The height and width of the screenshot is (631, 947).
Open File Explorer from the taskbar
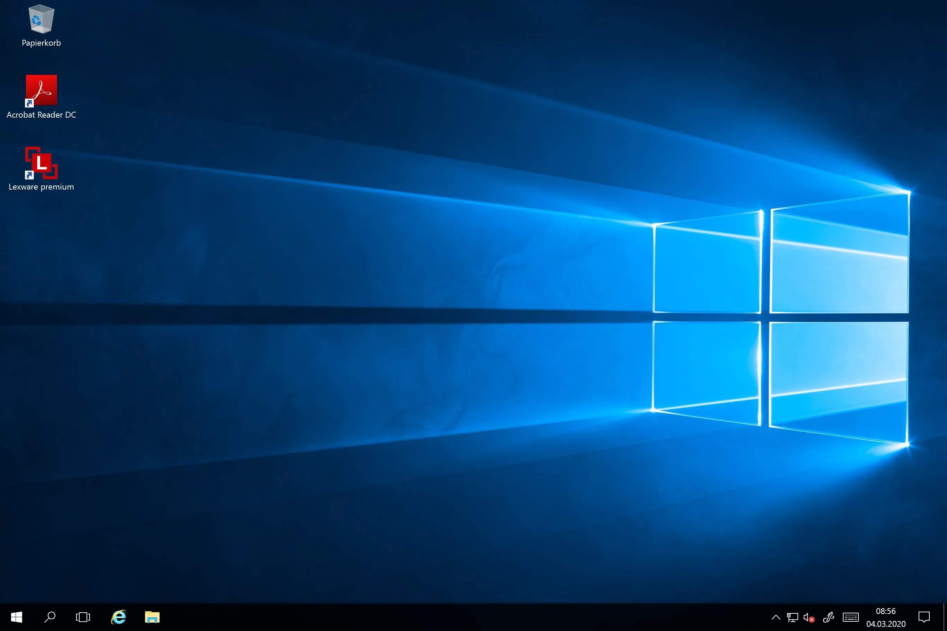(x=152, y=617)
